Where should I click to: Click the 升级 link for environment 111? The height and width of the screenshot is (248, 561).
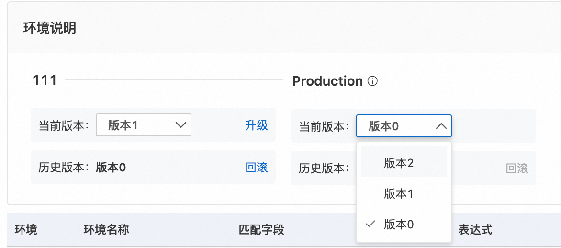pos(257,125)
